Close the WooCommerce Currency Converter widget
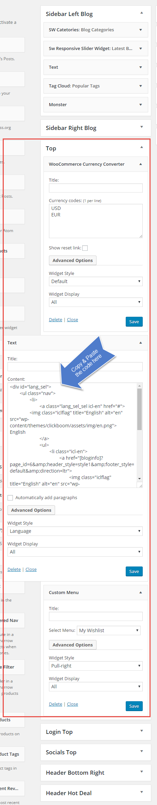The image size is (157, 805). click(x=72, y=320)
